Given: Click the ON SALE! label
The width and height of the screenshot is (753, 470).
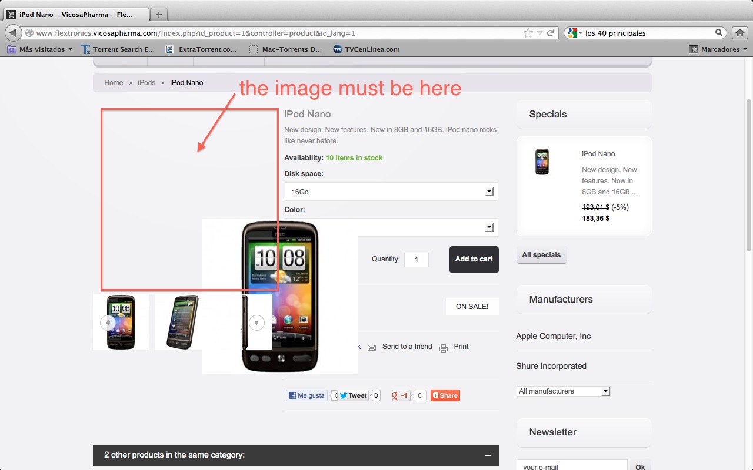Looking at the screenshot, I should click(472, 307).
